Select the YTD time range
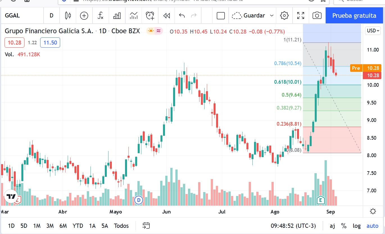This screenshot has height=234, width=385. tap(78, 226)
